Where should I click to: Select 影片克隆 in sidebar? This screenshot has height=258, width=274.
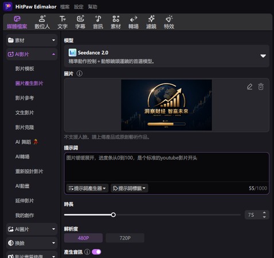click(x=25, y=127)
